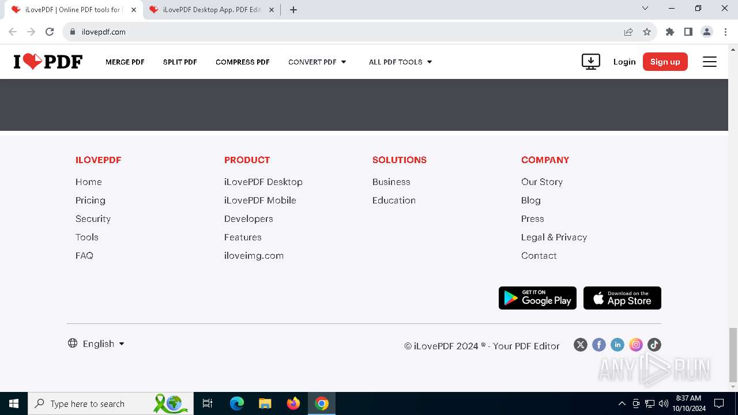Open the FAQ footer link

84,255
